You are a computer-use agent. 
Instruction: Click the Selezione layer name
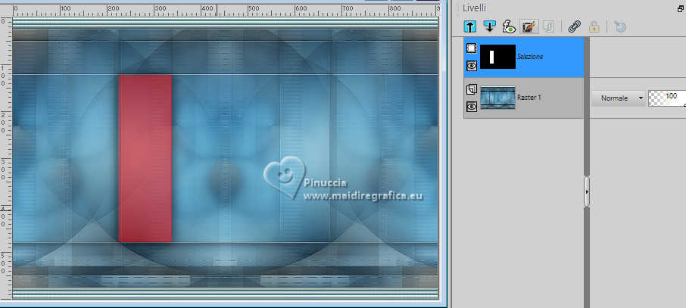pyautogui.click(x=530, y=57)
